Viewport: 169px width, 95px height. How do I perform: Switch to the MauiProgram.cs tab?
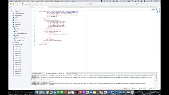click(x=80, y=7)
